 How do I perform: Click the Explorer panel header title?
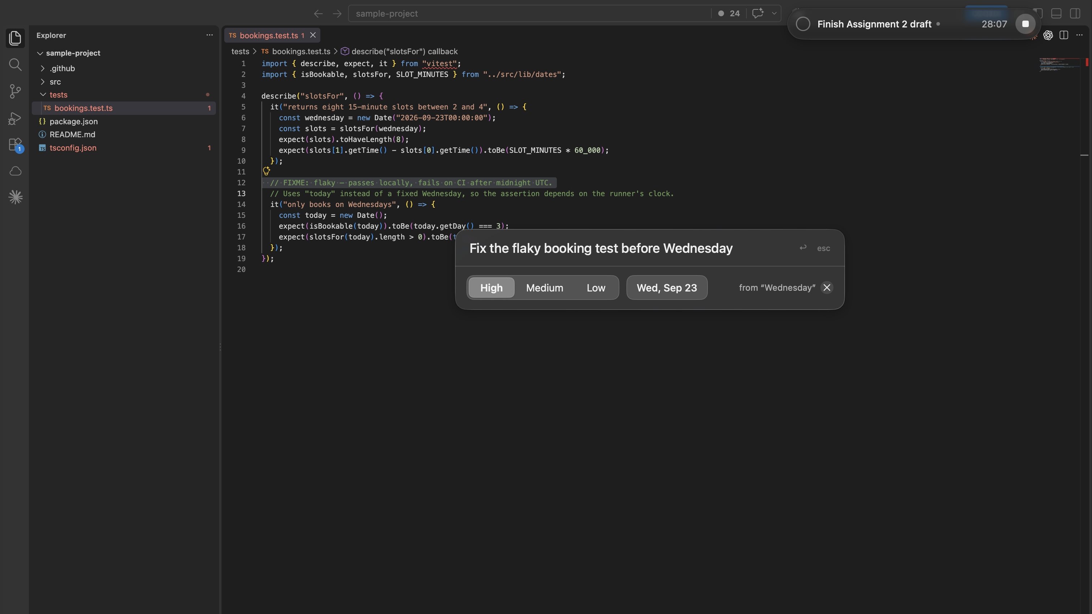click(51, 35)
